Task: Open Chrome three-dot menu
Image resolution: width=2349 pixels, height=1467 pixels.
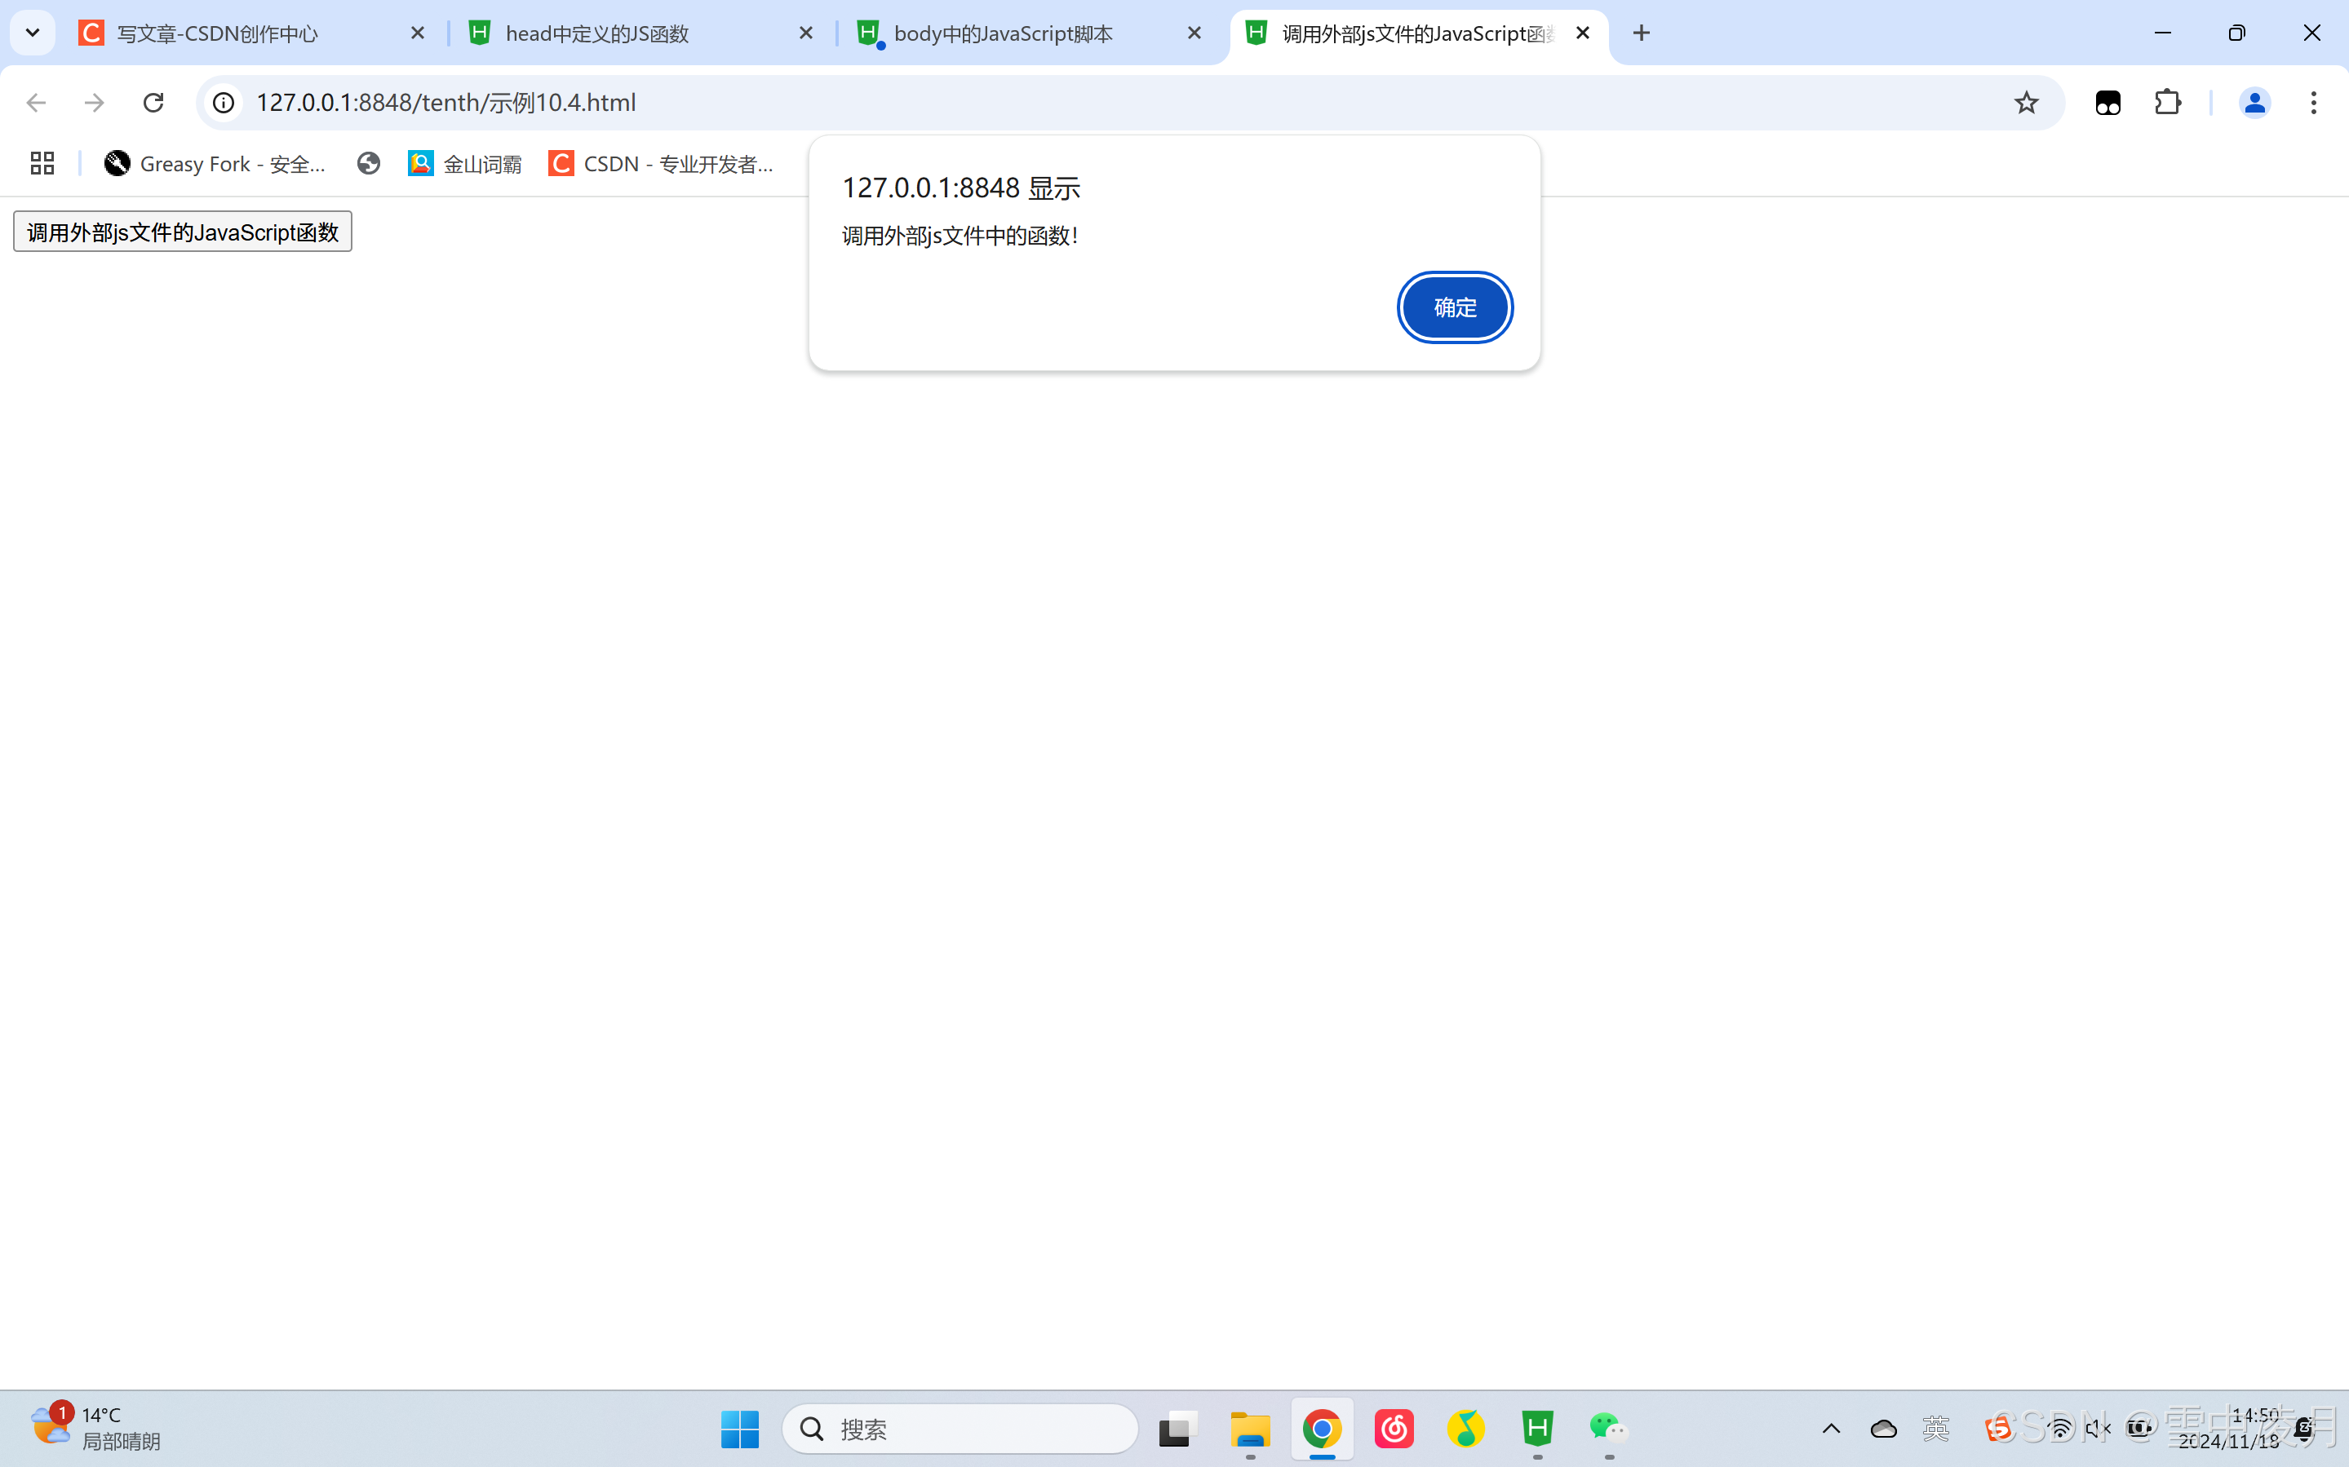Action: (x=2313, y=103)
